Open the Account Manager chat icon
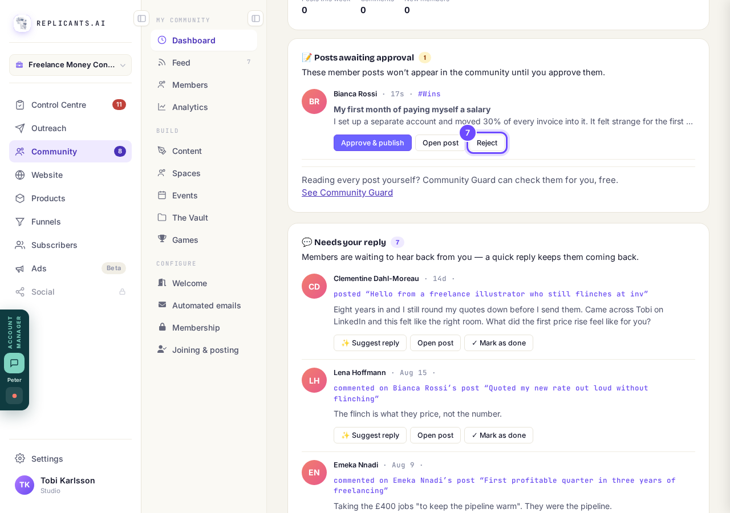 coord(14,363)
